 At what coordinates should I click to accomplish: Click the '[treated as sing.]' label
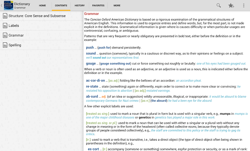[97, 114]
